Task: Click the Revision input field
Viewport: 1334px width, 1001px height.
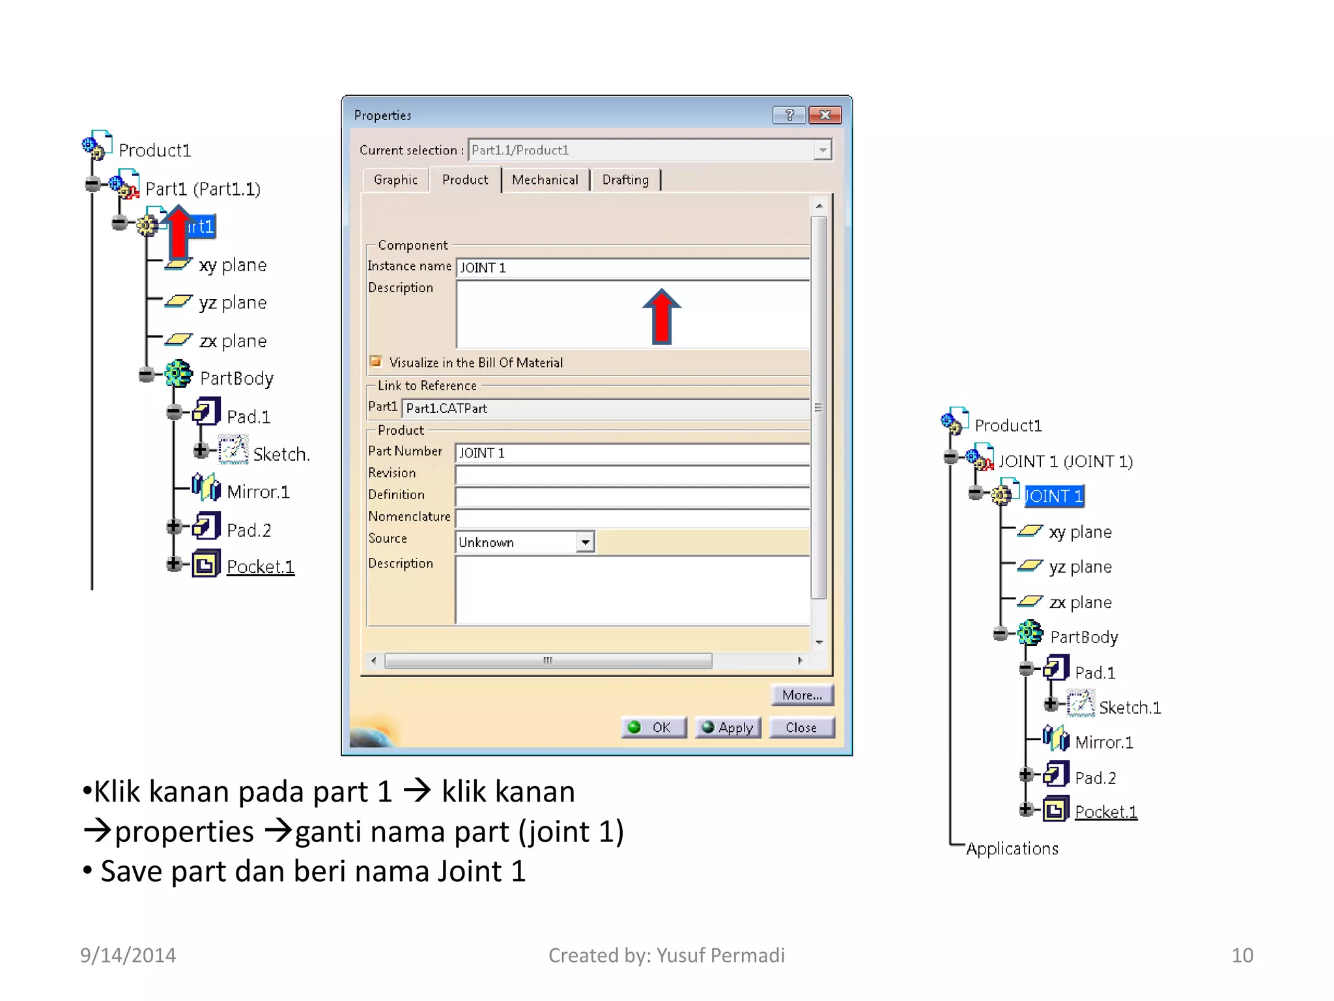Action: [x=632, y=475]
